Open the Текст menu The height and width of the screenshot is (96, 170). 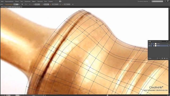[22, 1]
